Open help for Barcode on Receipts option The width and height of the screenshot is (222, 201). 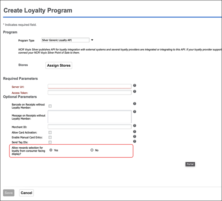pos(134,104)
